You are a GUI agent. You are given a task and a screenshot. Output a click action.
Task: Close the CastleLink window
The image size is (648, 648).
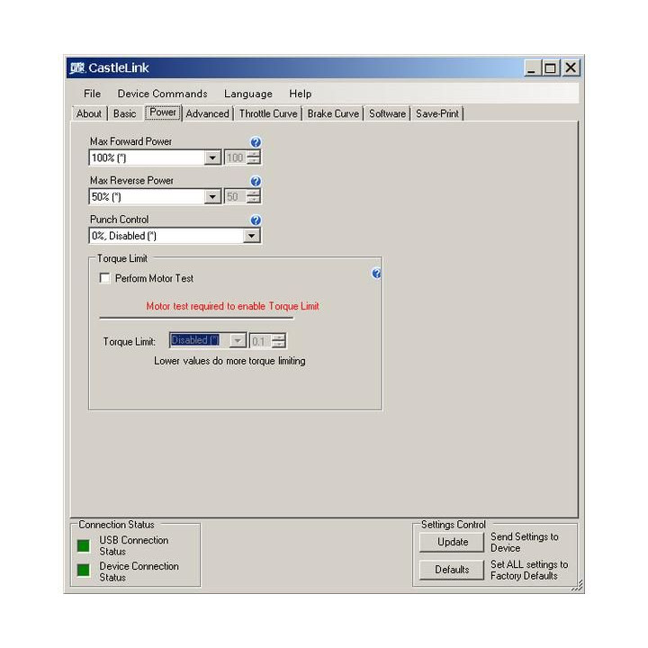pyautogui.click(x=571, y=67)
